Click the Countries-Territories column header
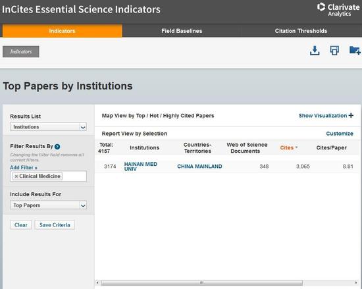The height and width of the screenshot is (289, 362). point(197,147)
